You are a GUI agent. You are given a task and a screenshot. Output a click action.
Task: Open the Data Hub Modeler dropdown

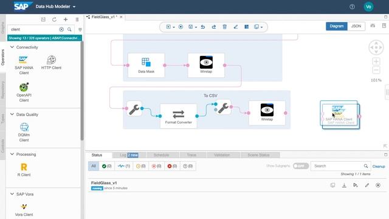coord(55,7)
